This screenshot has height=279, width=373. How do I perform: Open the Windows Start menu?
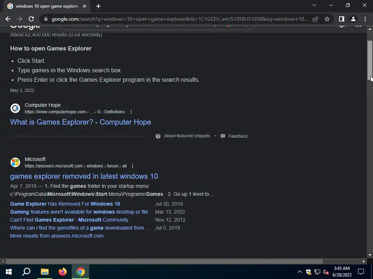(9, 272)
